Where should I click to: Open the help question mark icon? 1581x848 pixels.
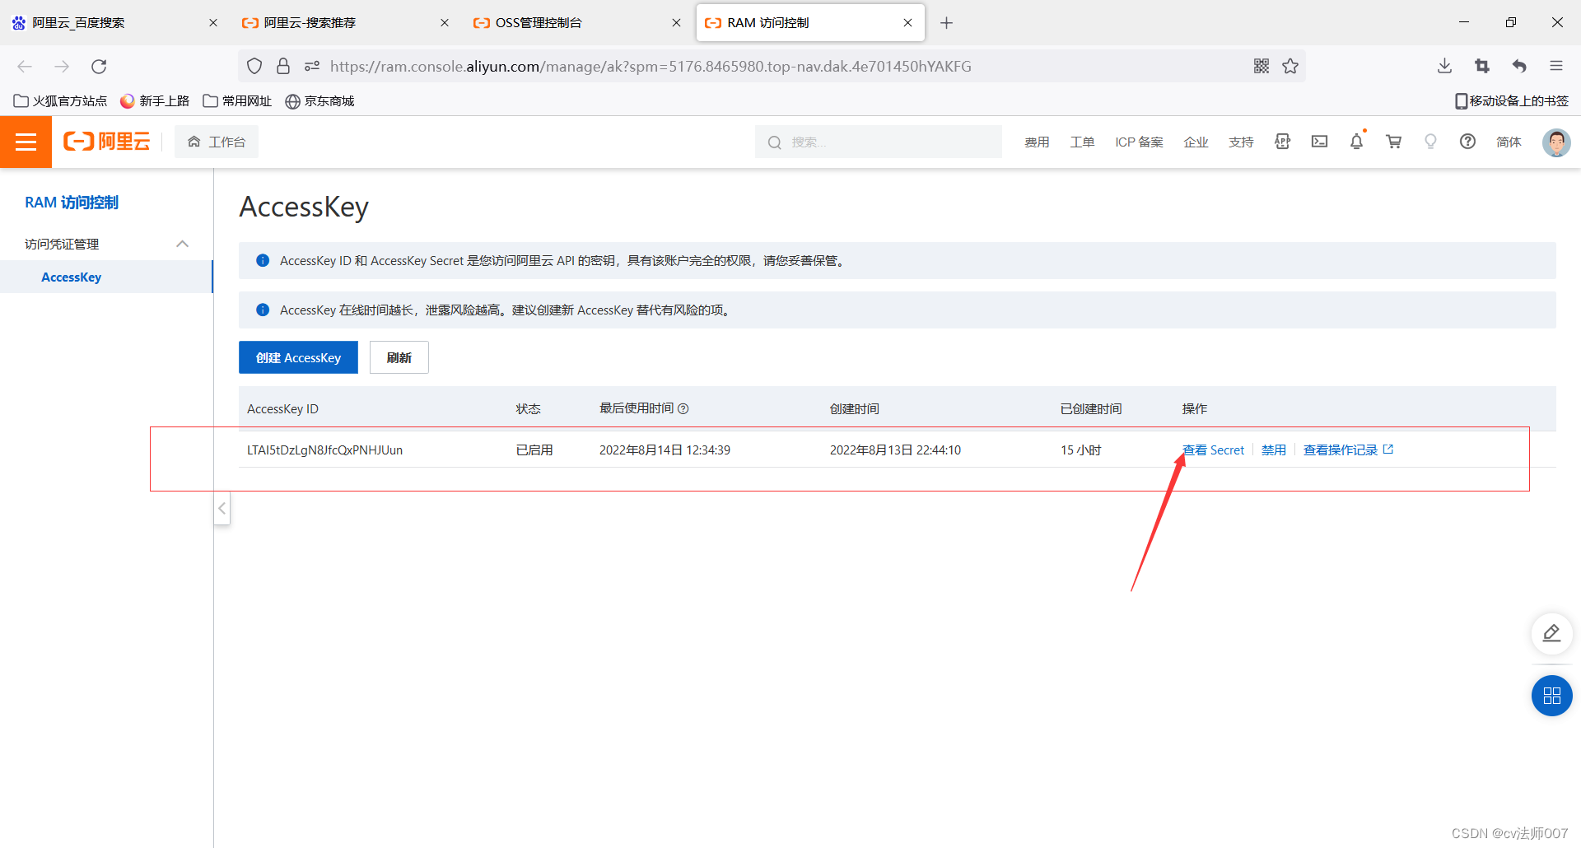(x=1467, y=142)
